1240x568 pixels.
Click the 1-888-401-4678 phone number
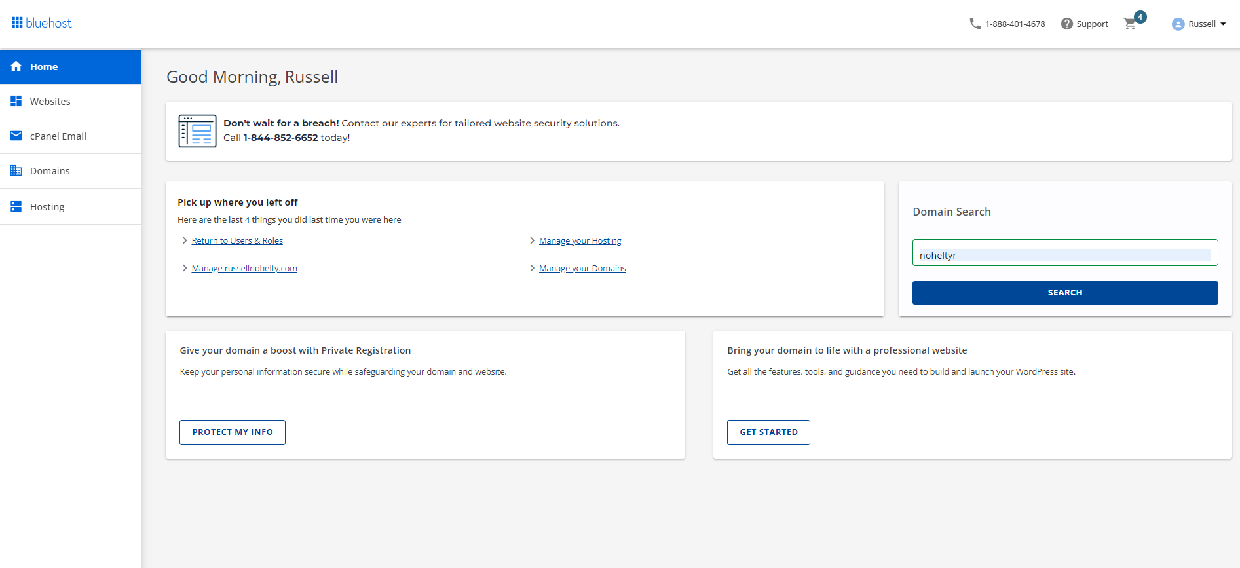coord(1015,24)
